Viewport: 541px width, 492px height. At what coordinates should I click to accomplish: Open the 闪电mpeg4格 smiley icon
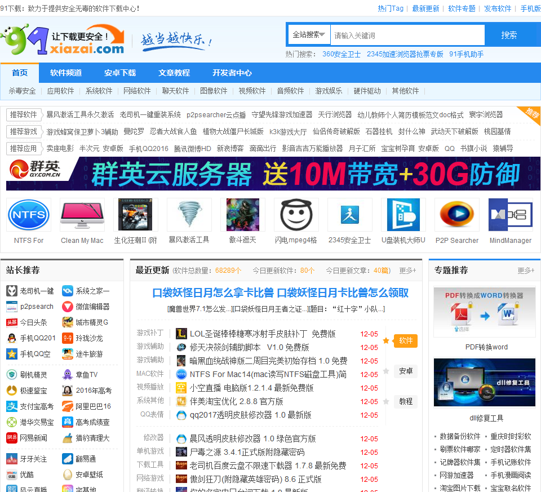[296, 215]
